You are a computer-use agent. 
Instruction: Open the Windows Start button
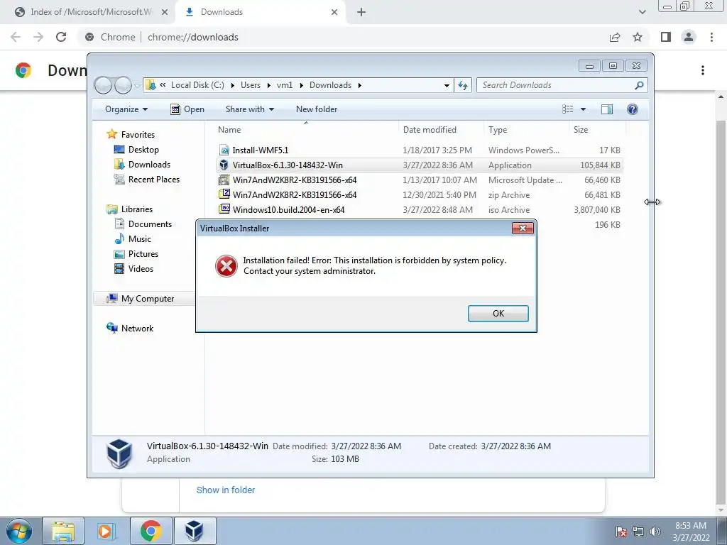coord(18,531)
